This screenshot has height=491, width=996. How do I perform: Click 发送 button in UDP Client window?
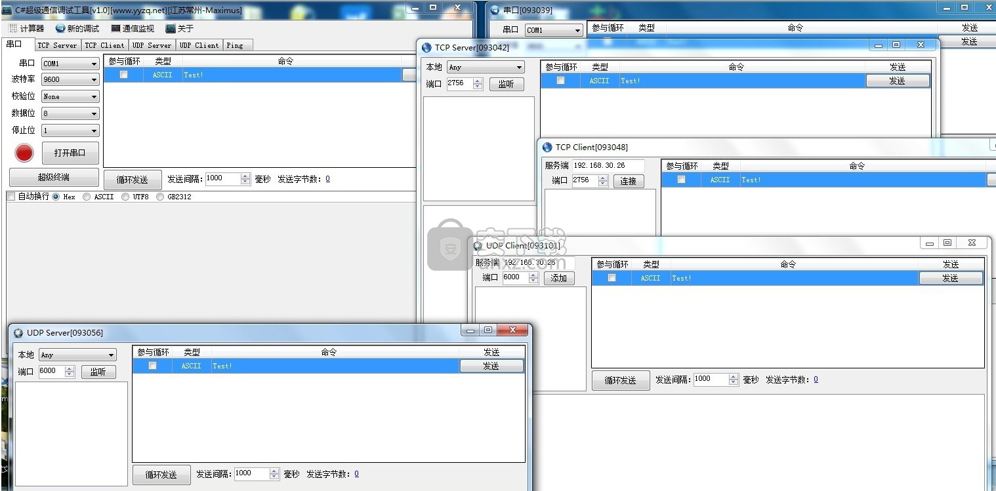(951, 278)
